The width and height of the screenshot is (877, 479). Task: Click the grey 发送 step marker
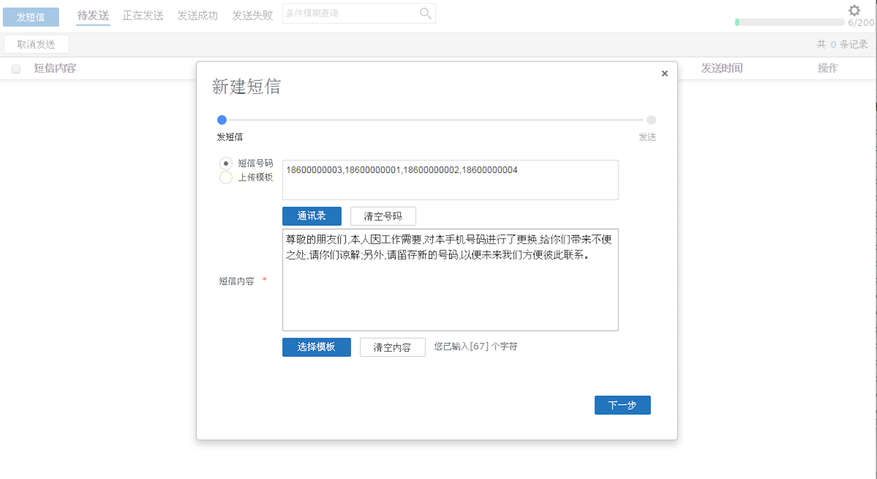pos(651,120)
